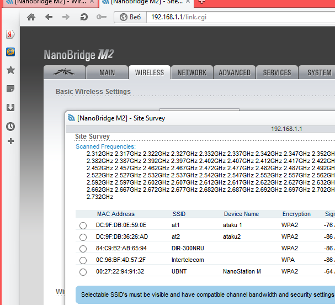Screen dimensions: 335x305
Task: Sort by MAC Address column header
Action: click(x=116, y=214)
